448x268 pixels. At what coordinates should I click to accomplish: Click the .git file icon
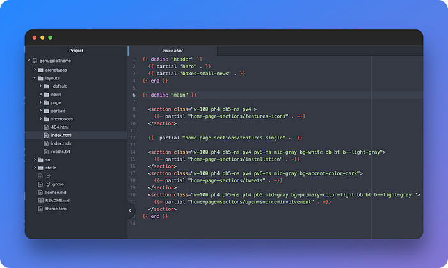[x=40, y=176]
